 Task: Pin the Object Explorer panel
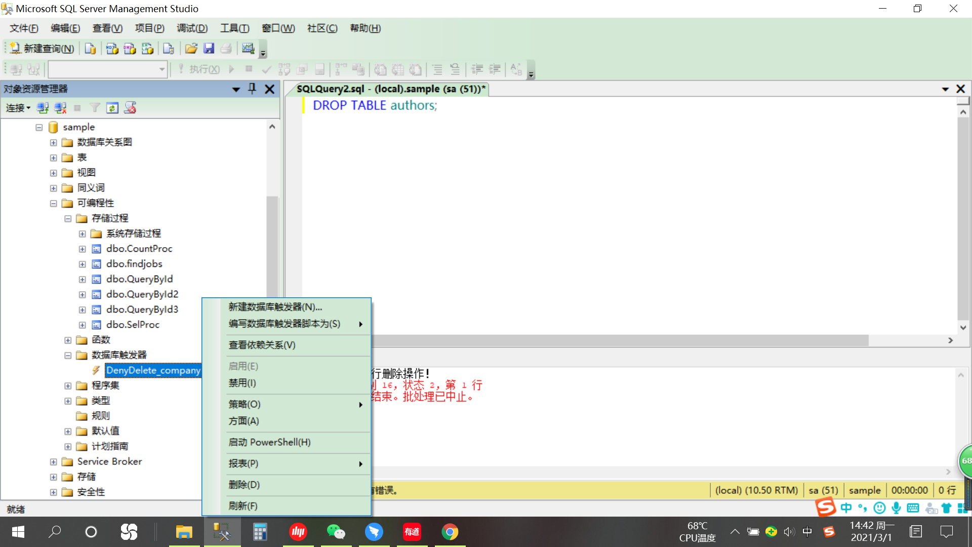(252, 89)
